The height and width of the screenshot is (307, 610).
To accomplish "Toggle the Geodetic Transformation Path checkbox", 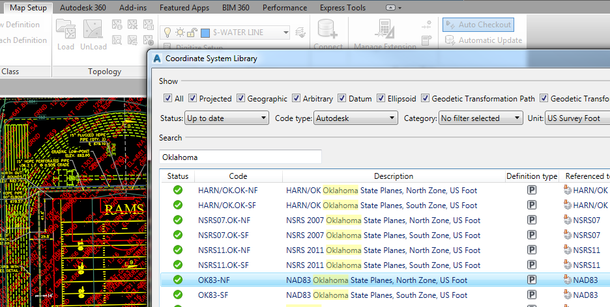I will coord(425,98).
